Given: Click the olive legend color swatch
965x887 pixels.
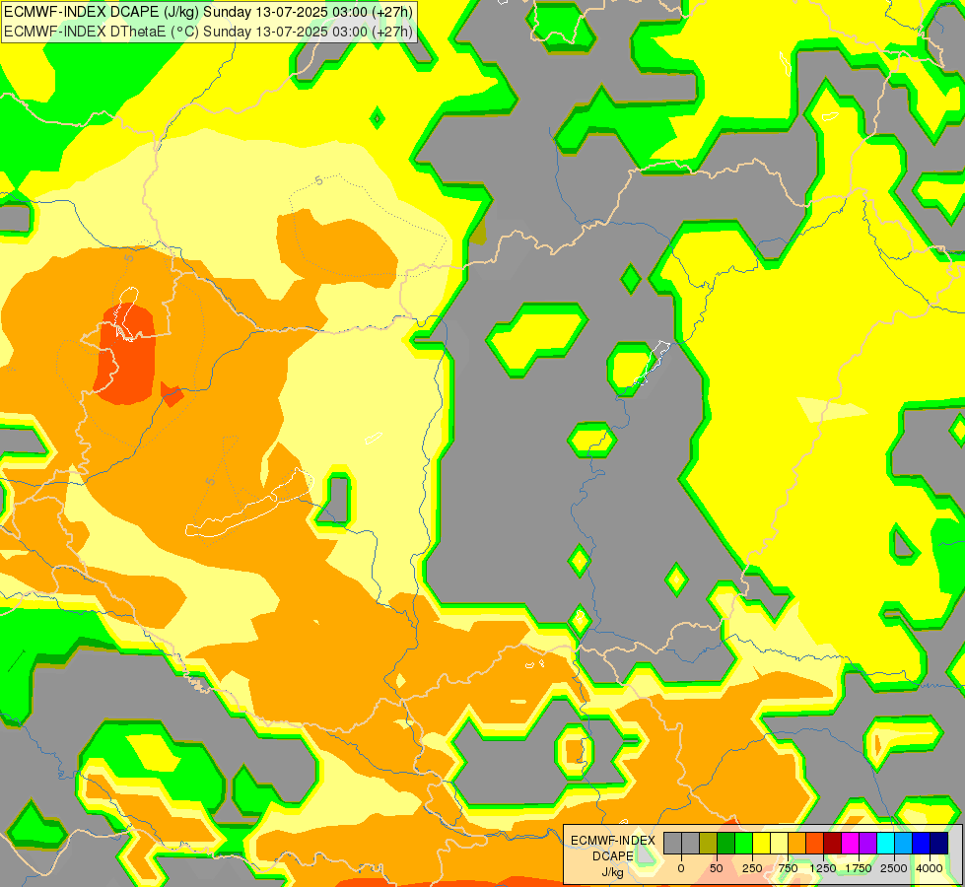Looking at the screenshot, I should (x=709, y=844).
